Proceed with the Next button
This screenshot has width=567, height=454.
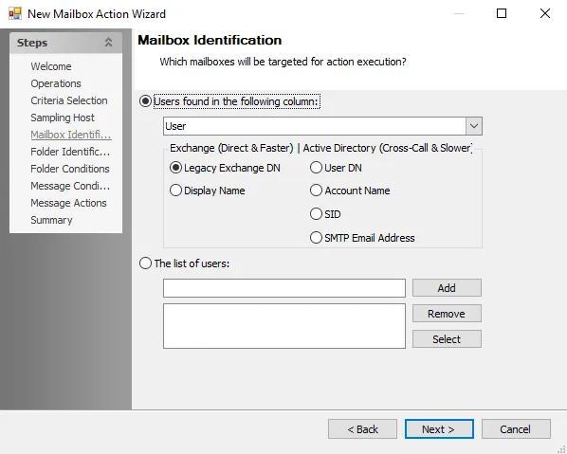pyautogui.click(x=439, y=429)
